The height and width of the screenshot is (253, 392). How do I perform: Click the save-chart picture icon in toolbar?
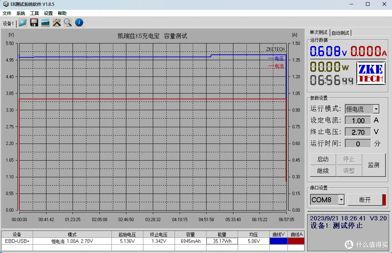pos(45,23)
